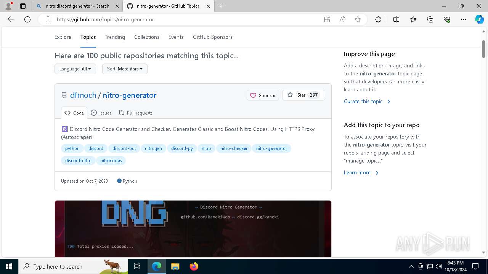The width and height of the screenshot is (488, 274).
Task: Open the Events navigation item
Action: point(176,37)
